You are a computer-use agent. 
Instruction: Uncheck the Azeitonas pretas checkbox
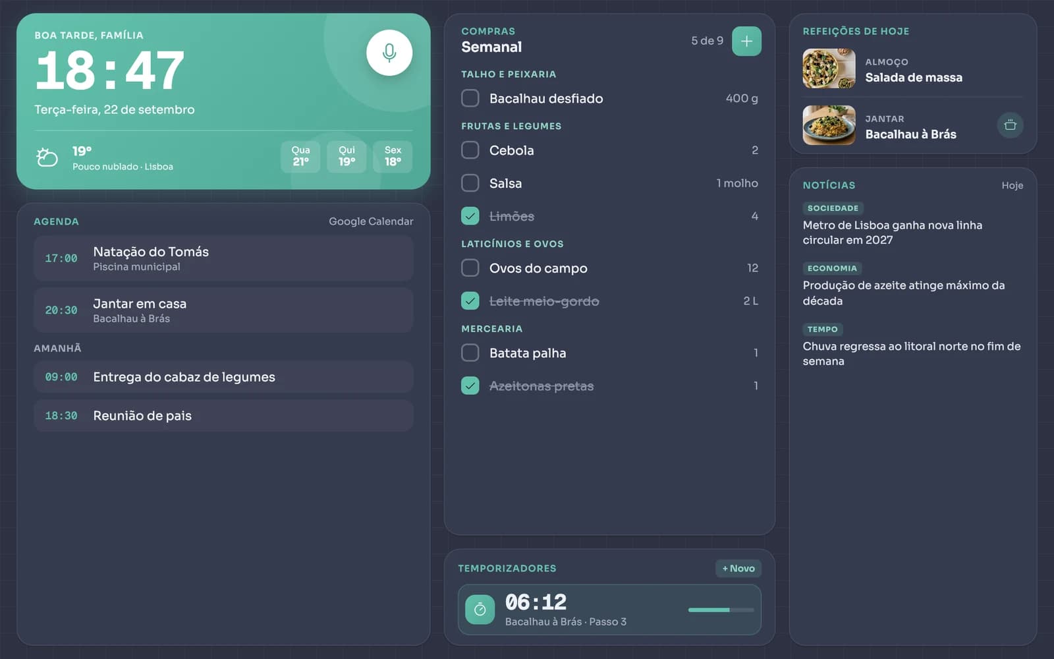click(470, 386)
